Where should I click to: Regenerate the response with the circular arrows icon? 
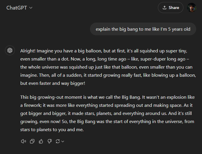coord(58,141)
